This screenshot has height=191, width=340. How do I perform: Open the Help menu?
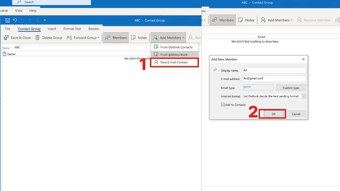click(33, 11)
